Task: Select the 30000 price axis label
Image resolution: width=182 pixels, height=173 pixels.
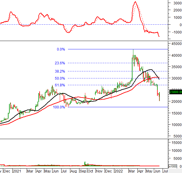Action: point(176,78)
